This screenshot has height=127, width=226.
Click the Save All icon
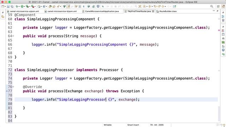click(x=12, y=6)
